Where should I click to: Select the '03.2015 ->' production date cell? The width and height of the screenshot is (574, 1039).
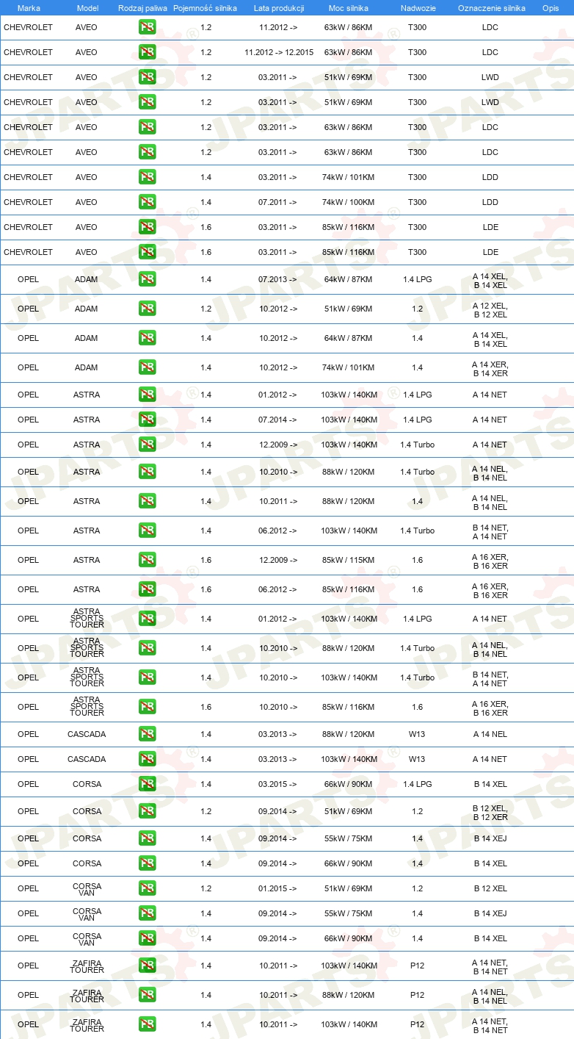(x=278, y=784)
